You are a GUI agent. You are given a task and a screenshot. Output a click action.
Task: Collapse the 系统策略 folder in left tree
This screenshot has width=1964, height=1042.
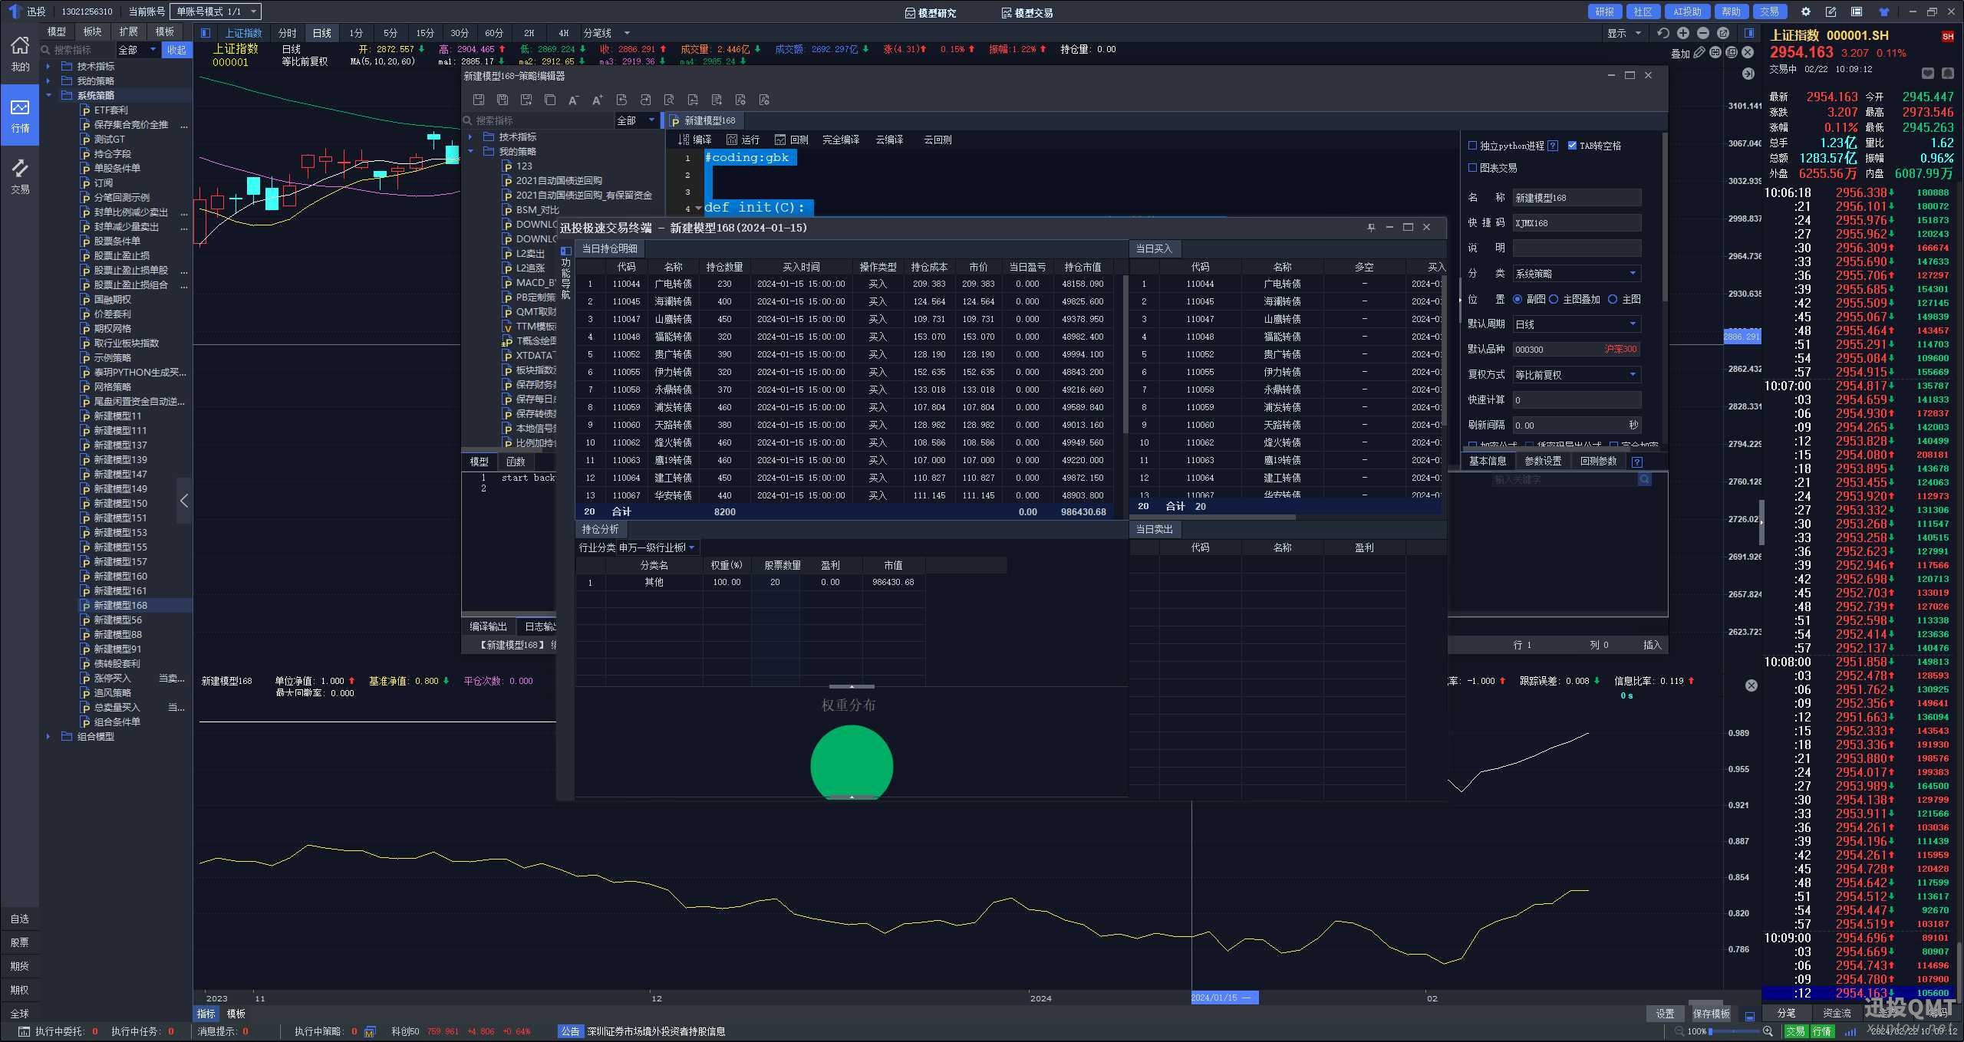pyautogui.click(x=48, y=96)
